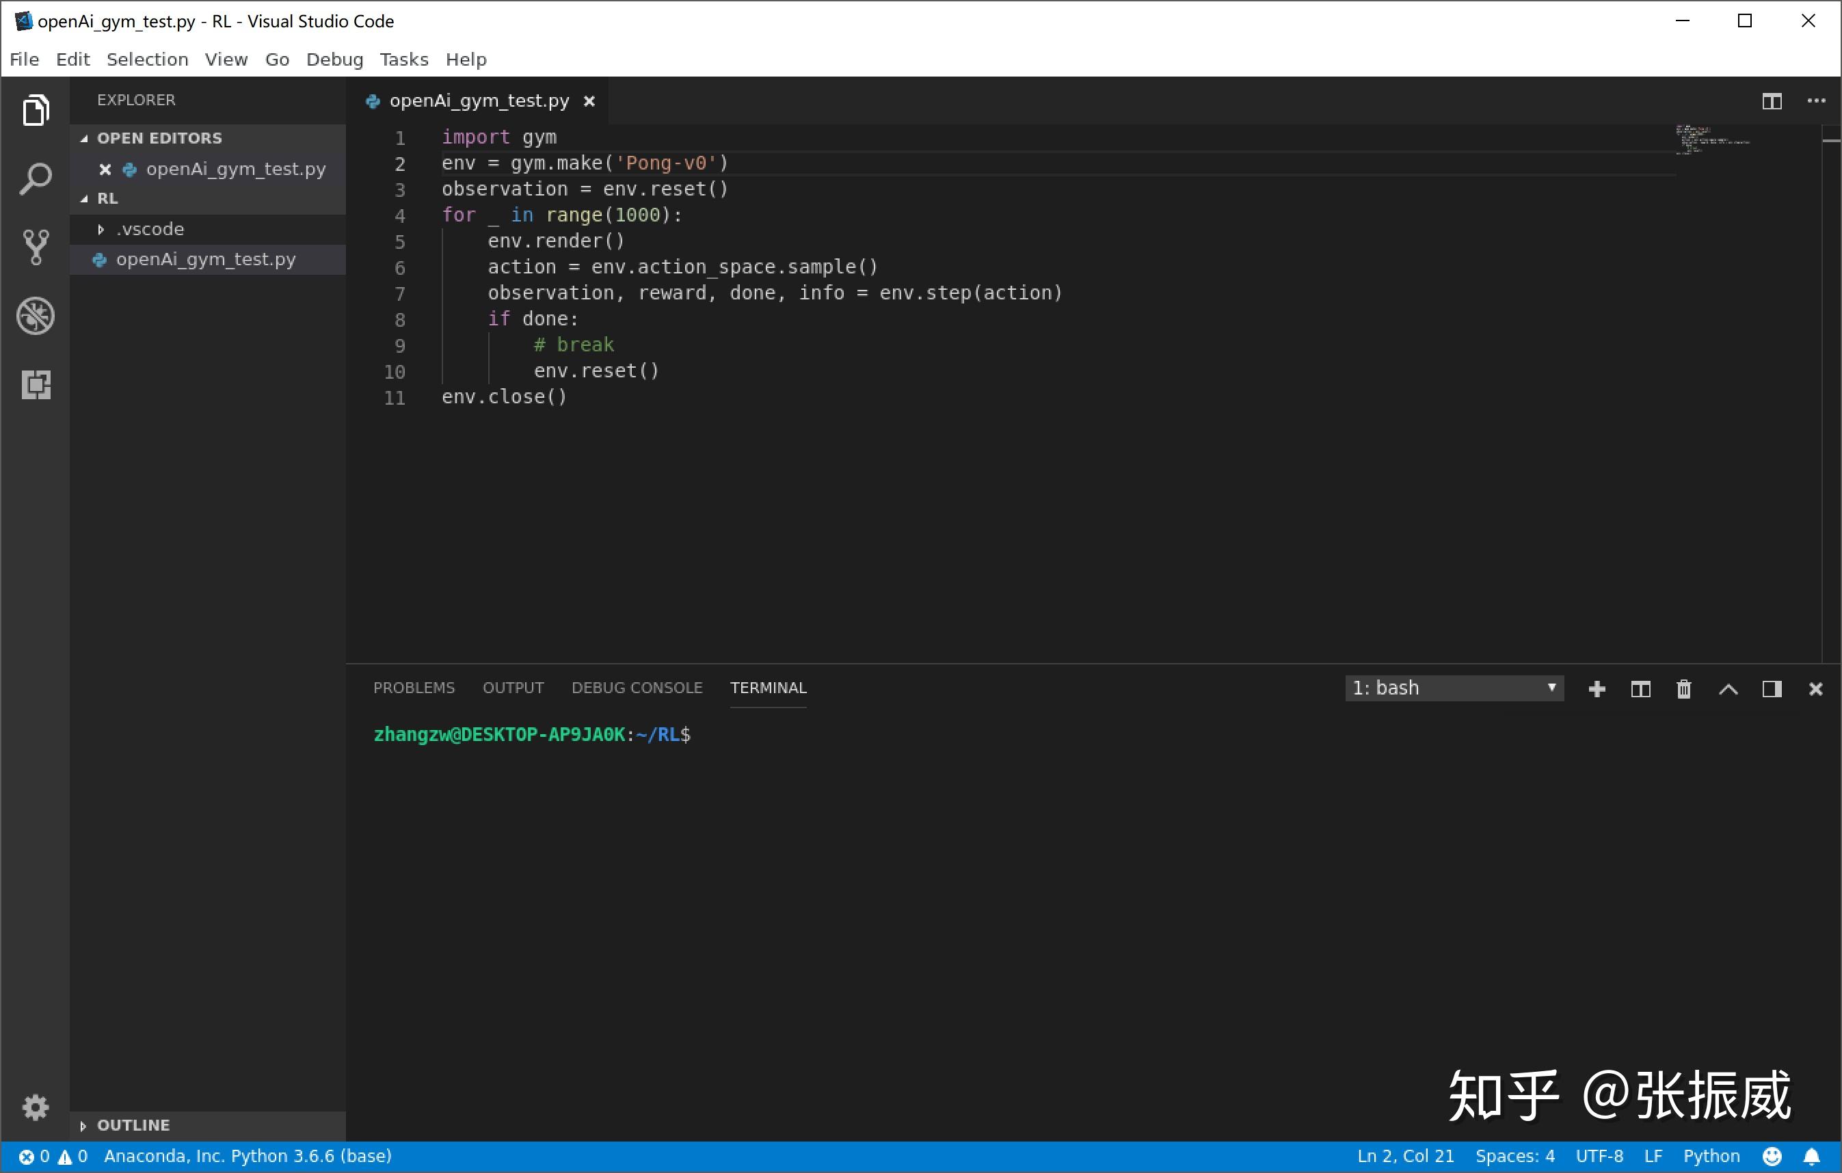The width and height of the screenshot is (1842, 1173).
Task: Select openAi_gym_test.py in the RL folder tree
Action: point(207,259)
